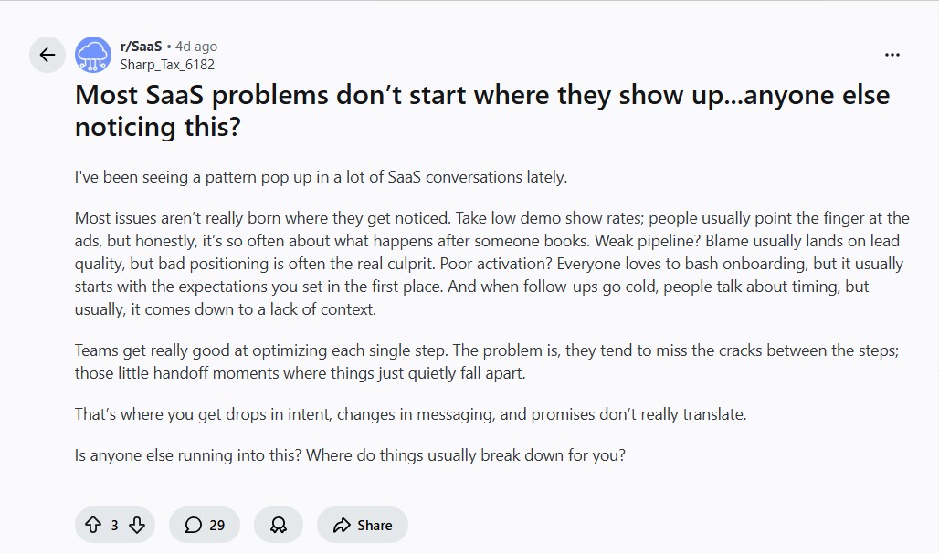939x553 pixels.
Task: Downvote the SaaS problems post
Action: click(137, 525)
